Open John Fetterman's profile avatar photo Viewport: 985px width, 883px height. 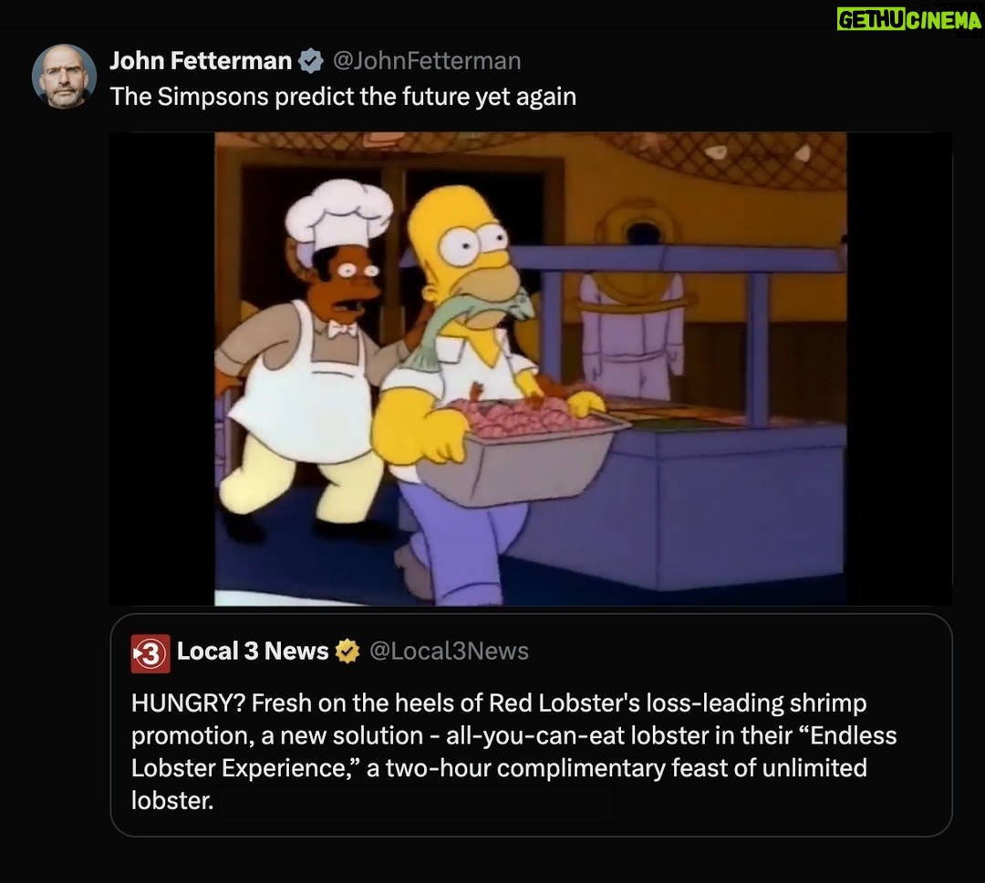[x=64, y=76]
